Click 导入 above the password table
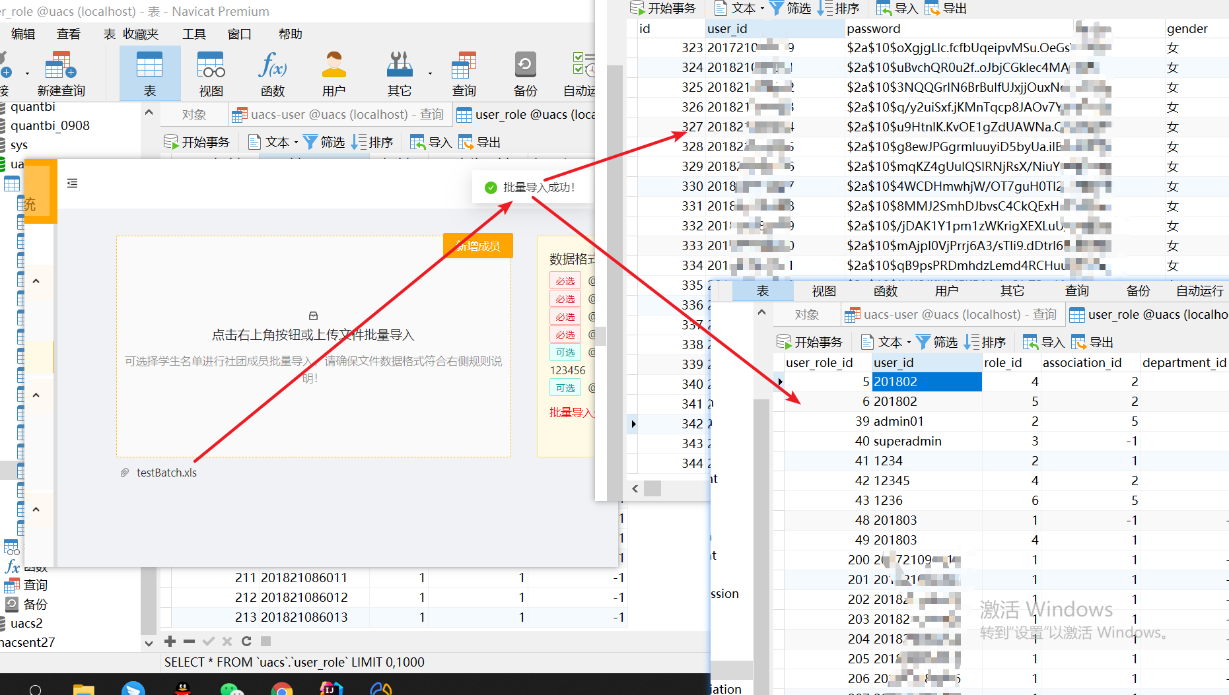1229x695 pixels. coord(897,8)
